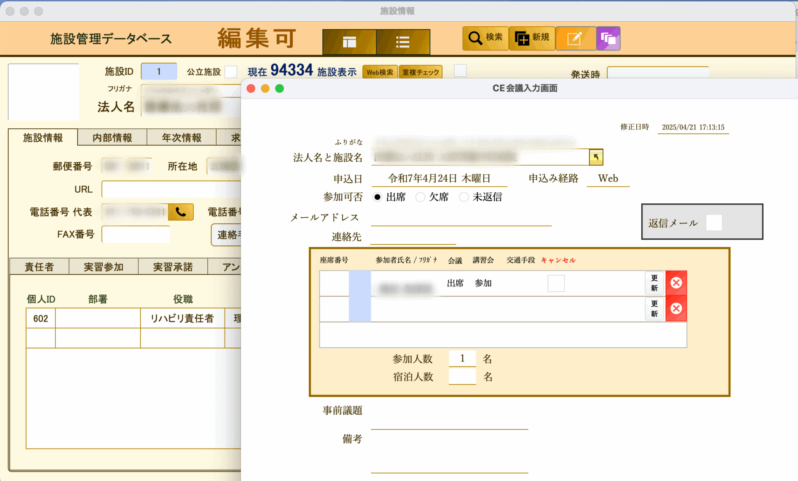Viewport: 798px width, 481px height.
Task: Click the 参加人数 field showing 1
Action: [x=462, y=358]
